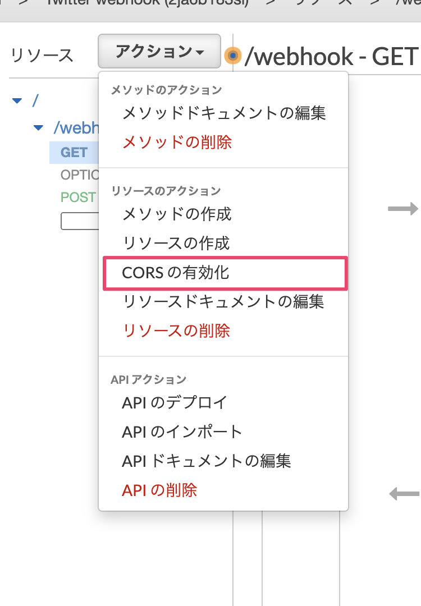
Task: Select メソッドの作成 menu entry
Action: pyautogui.click(x=177, y=214)
